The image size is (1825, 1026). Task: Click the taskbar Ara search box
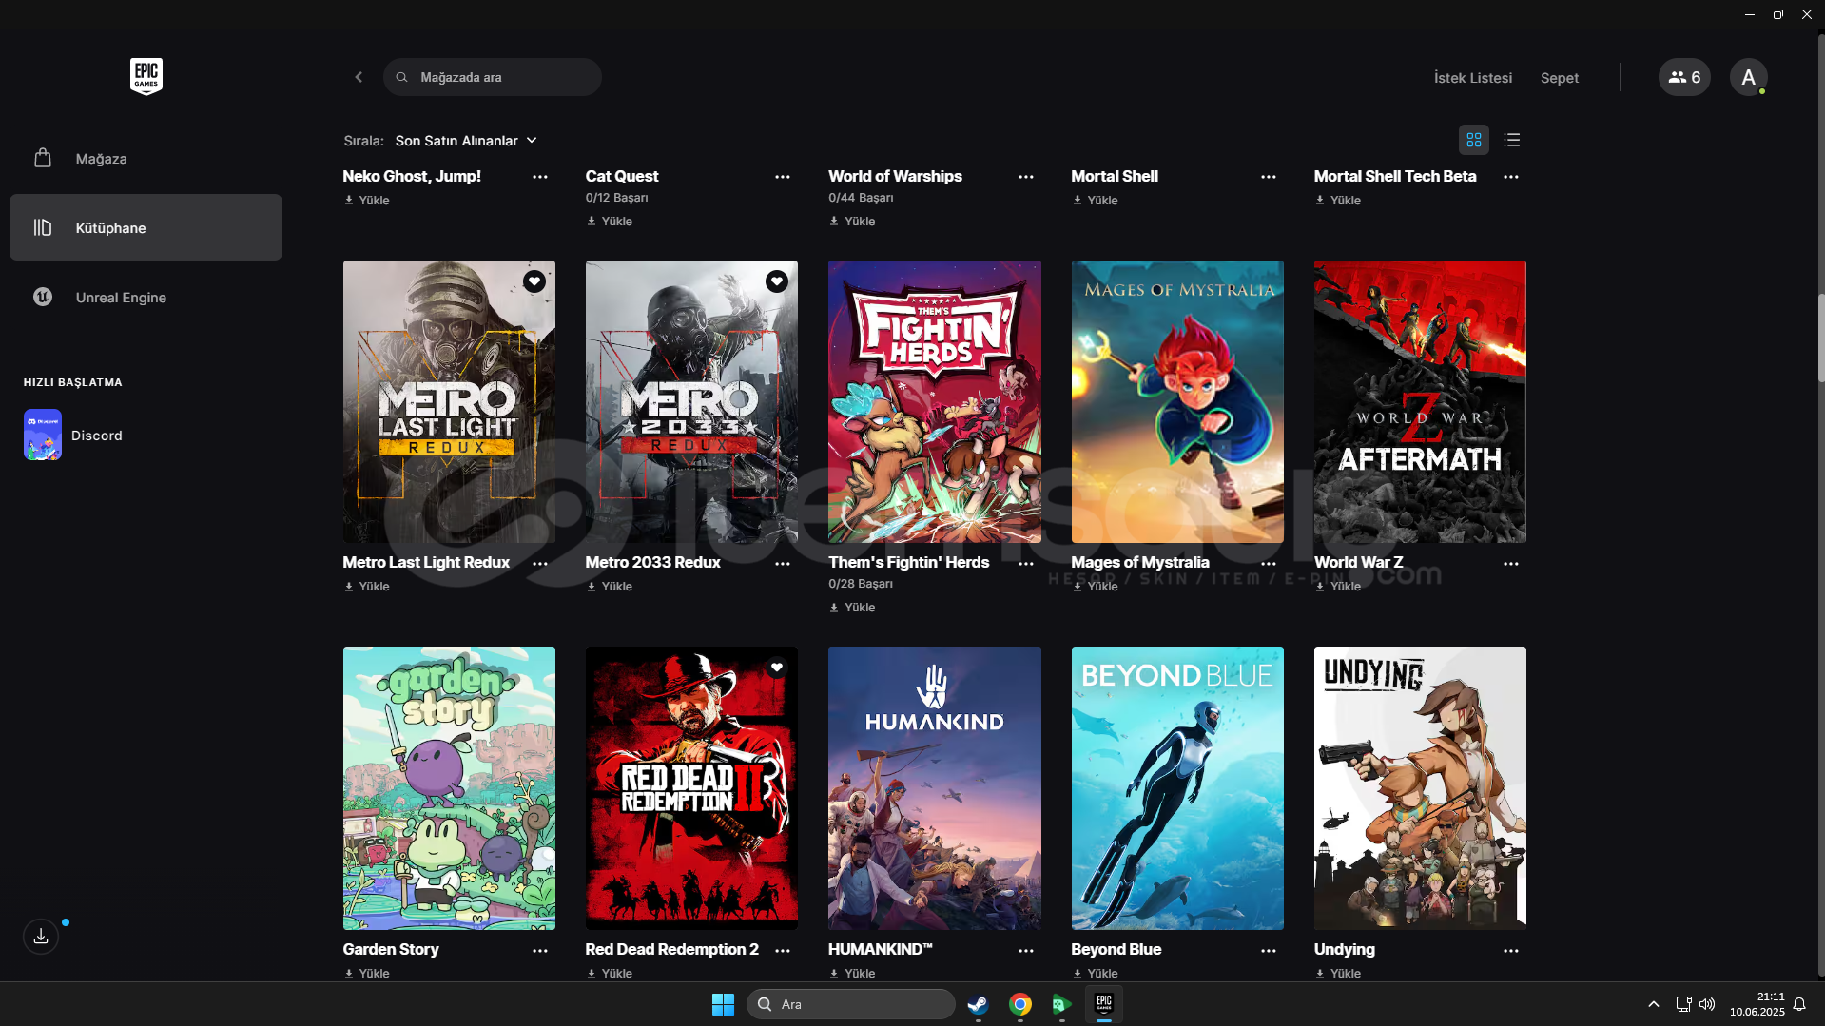click(x=851, y=1004)
